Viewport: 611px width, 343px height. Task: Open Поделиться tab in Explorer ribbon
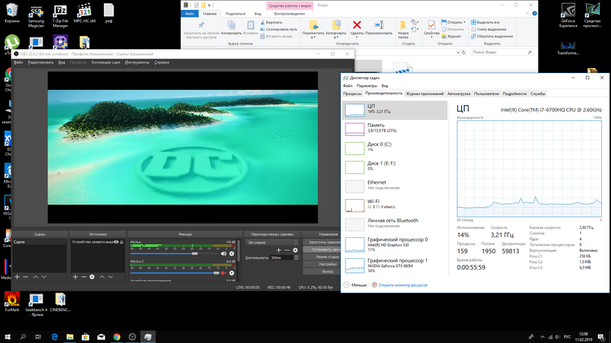tap(235, 14)
